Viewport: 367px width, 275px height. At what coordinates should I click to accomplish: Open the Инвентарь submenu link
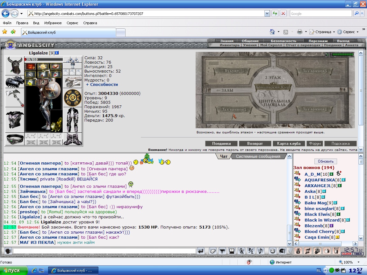[x=229, y=45]
